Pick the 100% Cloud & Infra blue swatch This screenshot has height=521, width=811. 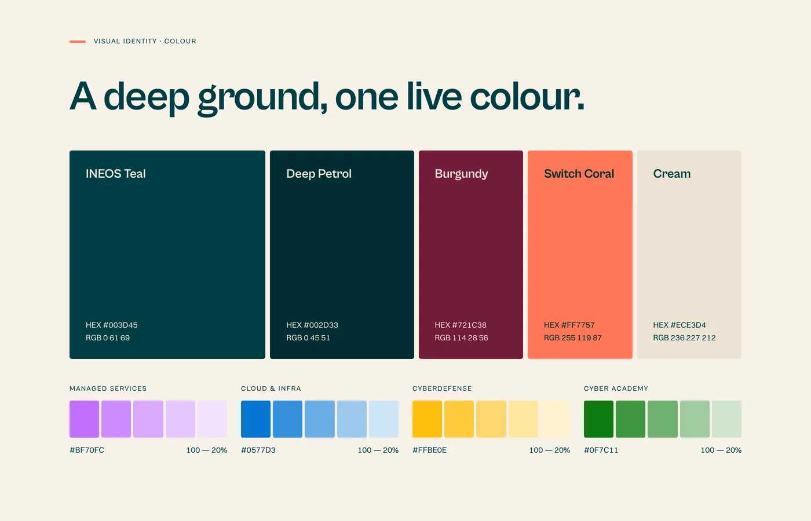pyautogui.click(x=255, y=419)
